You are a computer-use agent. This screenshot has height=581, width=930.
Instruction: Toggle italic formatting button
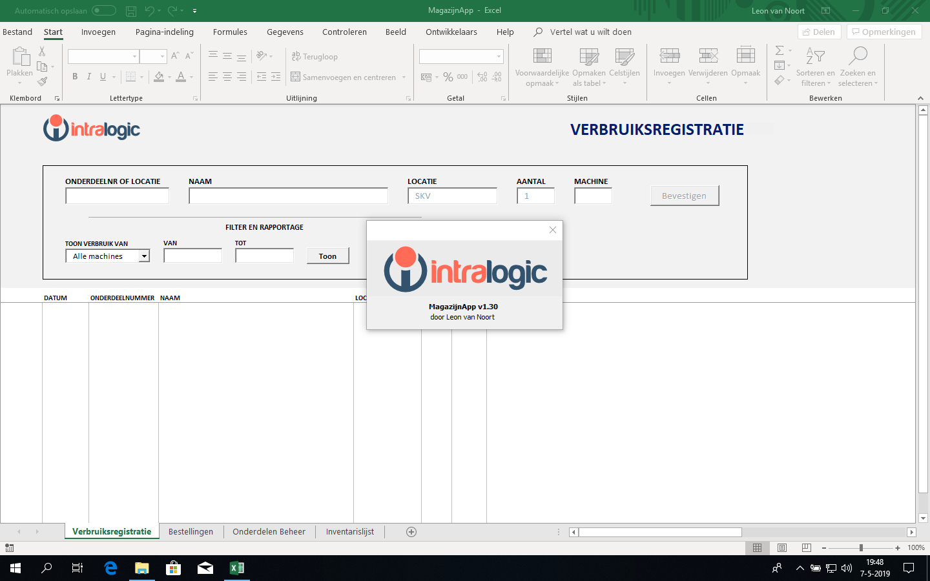88,77
